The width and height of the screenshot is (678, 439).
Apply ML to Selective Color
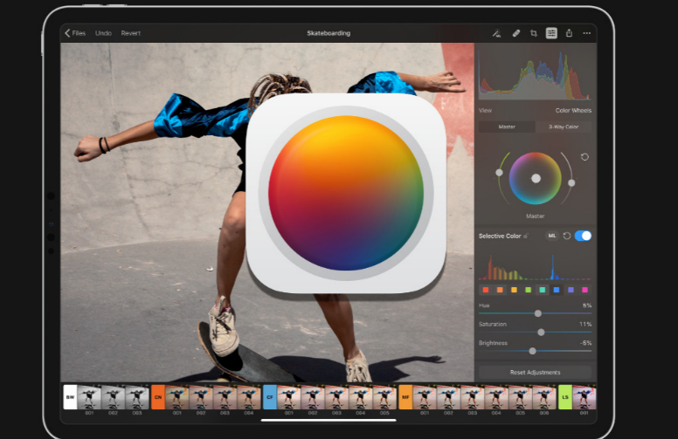click(x=551, y=236)
